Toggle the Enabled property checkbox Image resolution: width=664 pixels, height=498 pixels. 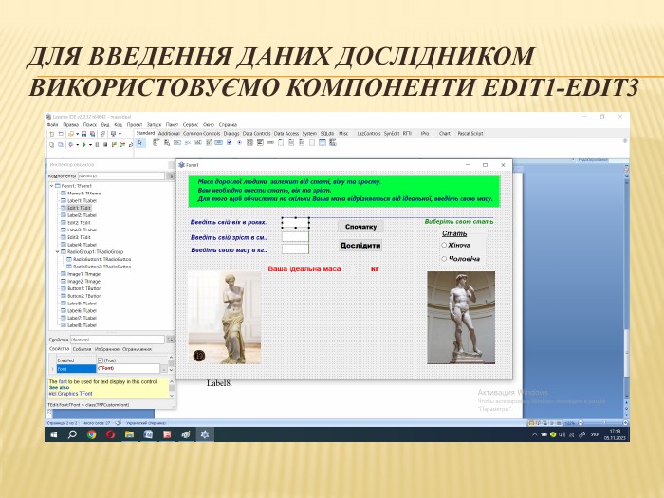tap(101, 360)
